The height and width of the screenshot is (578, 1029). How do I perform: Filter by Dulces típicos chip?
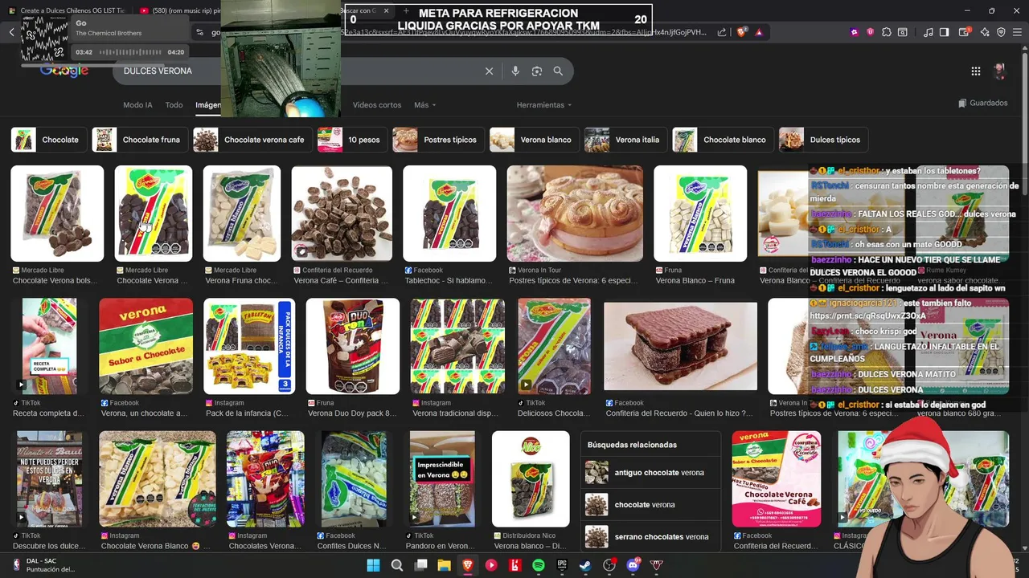(x=823, y=140)
